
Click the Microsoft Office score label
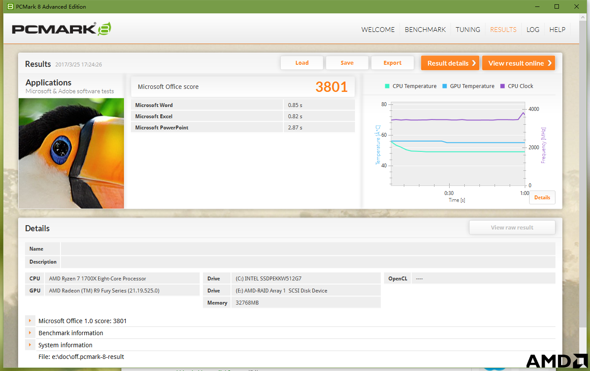[x=168, y=87]
